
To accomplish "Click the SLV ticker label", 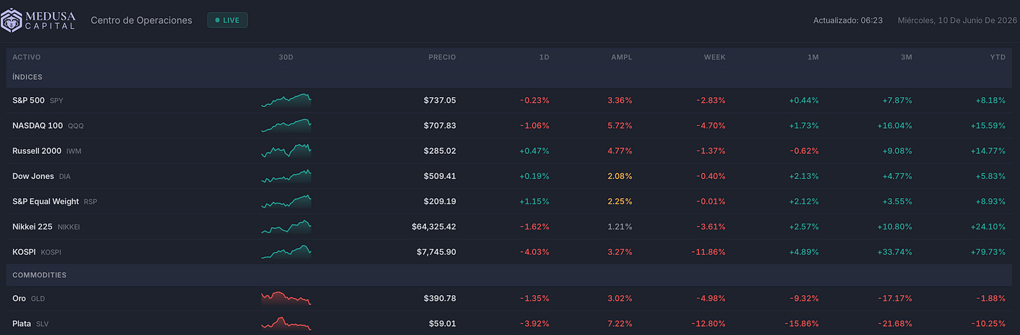I will coord(43,324).
